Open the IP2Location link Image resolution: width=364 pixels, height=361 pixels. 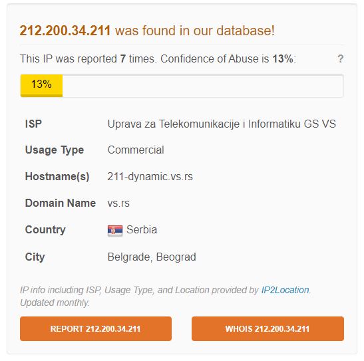pyautogui.click(x=285, y=290)
